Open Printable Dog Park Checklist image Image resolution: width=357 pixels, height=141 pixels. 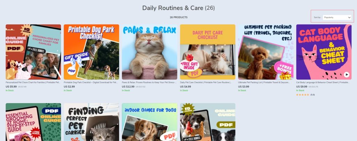pos(91,52)
